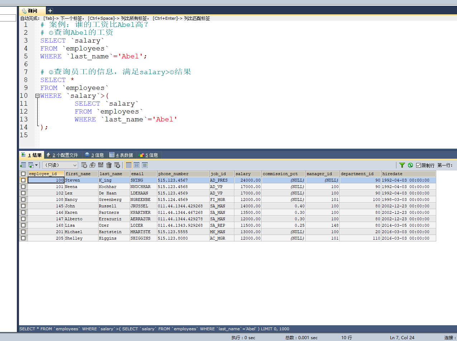Click the blank input field at the top left
Image resolution: width=457 pixels, height=341 pixels.
tap(8, 18)
